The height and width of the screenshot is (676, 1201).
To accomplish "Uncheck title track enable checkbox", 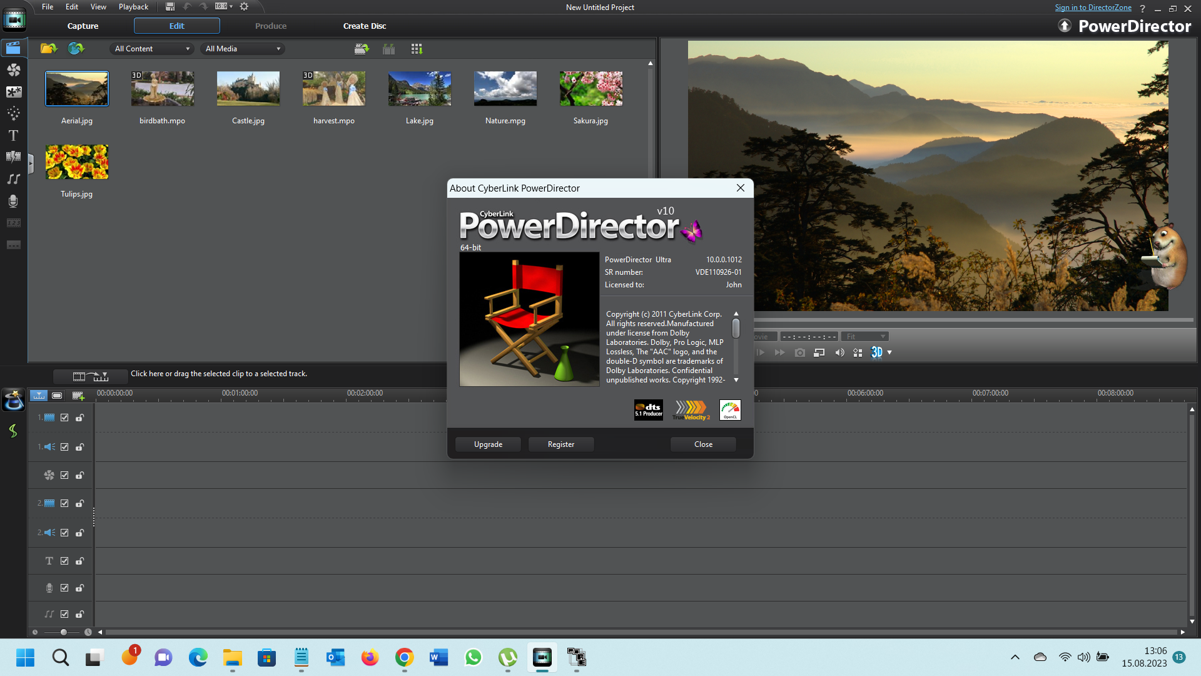I will click(x=64, y=561).
